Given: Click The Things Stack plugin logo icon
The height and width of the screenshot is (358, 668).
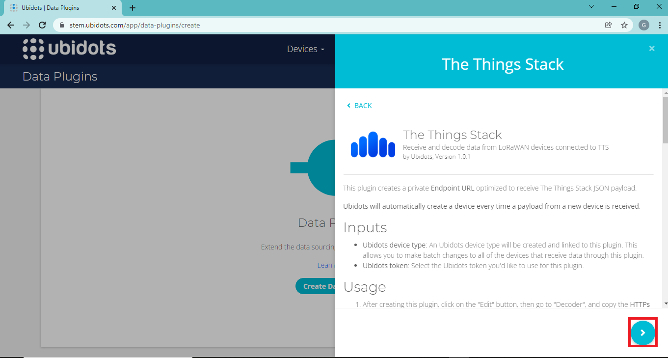Looking at the screenshot, I should tap(373, 144).
